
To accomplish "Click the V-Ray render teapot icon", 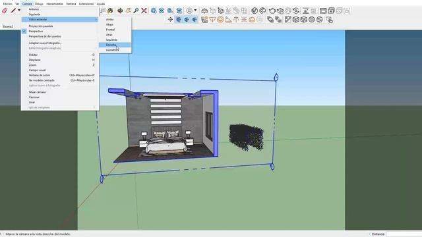I will pos(272,11).
